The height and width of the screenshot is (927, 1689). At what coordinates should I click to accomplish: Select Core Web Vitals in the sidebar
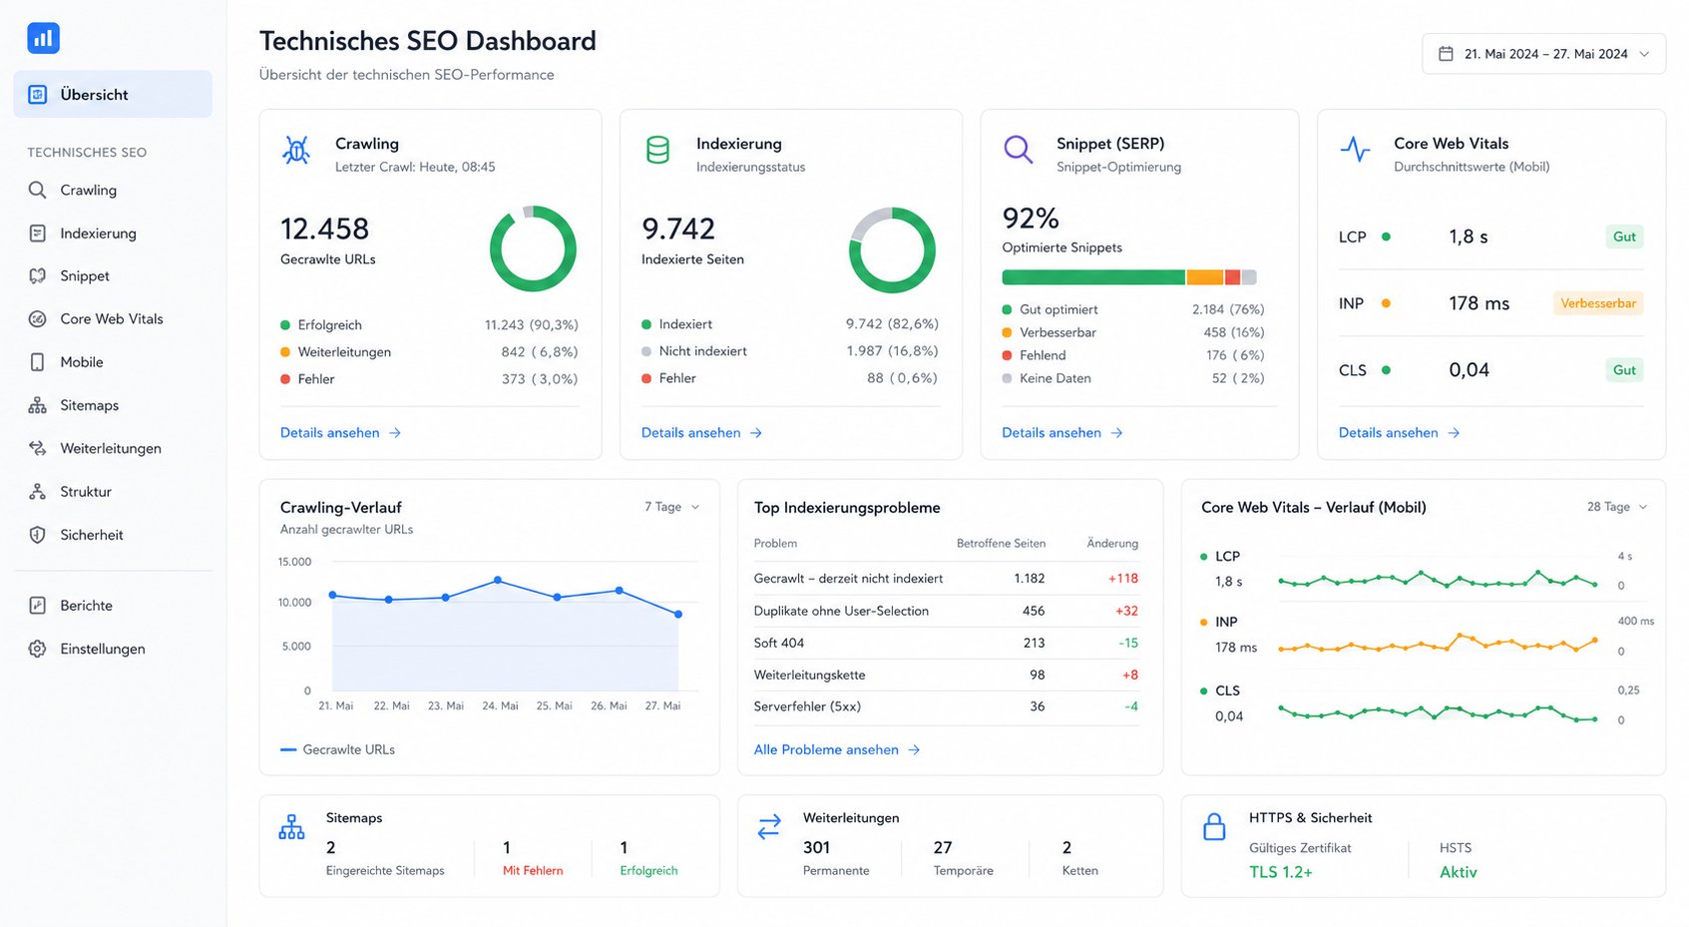pos(113,319)
